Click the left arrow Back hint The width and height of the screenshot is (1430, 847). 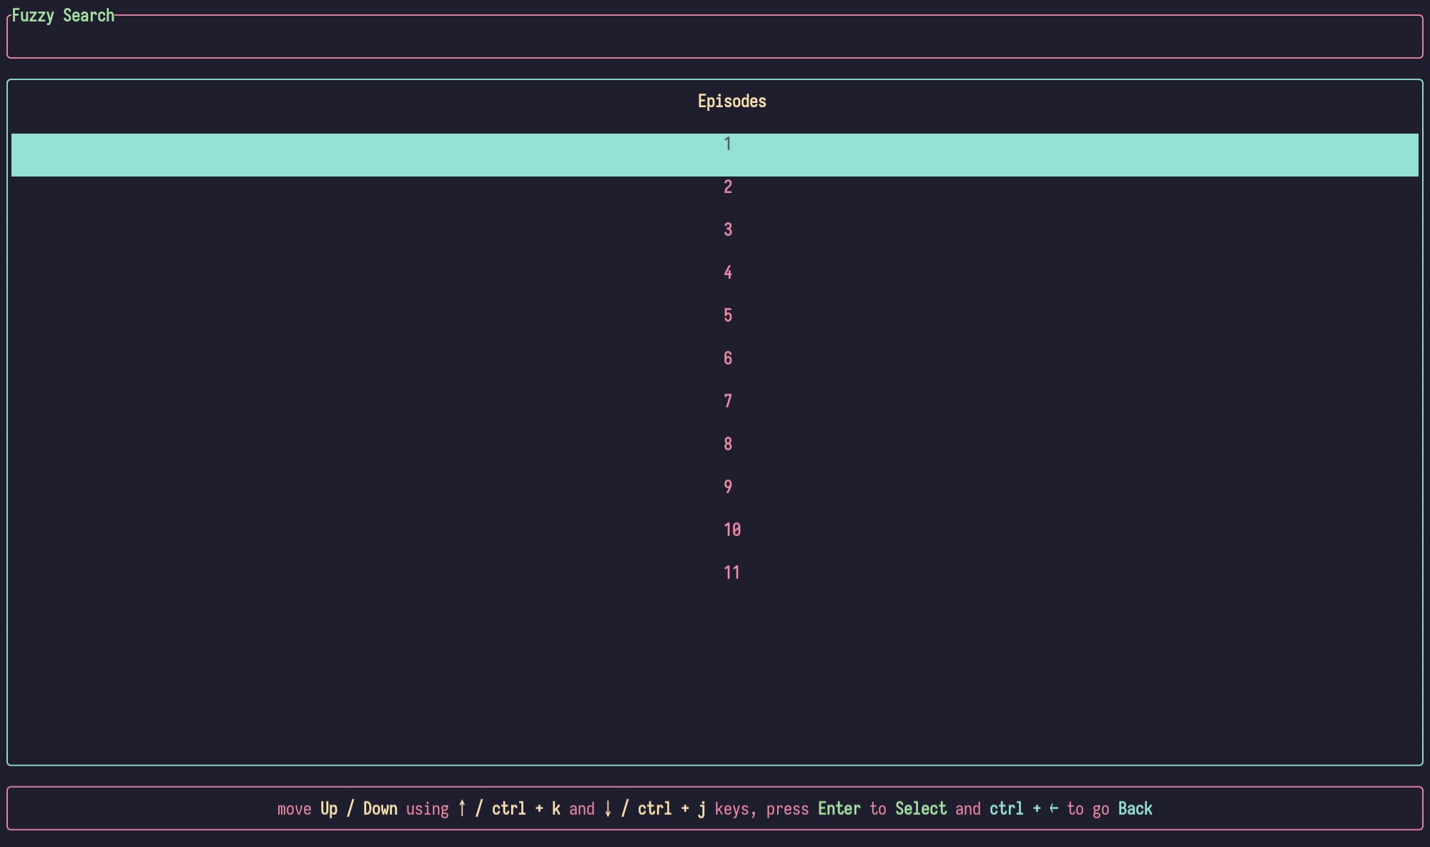tap(1053, 808)
